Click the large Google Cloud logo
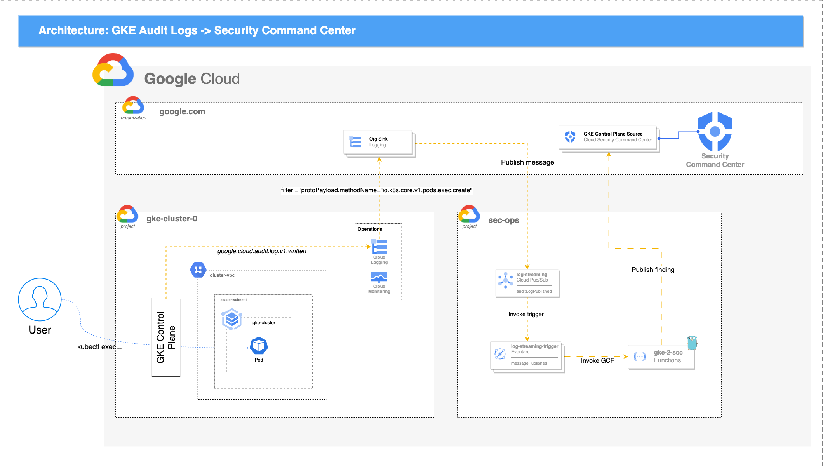The height and width of the screenshot is (466, 823). click(x=113, y=70)
